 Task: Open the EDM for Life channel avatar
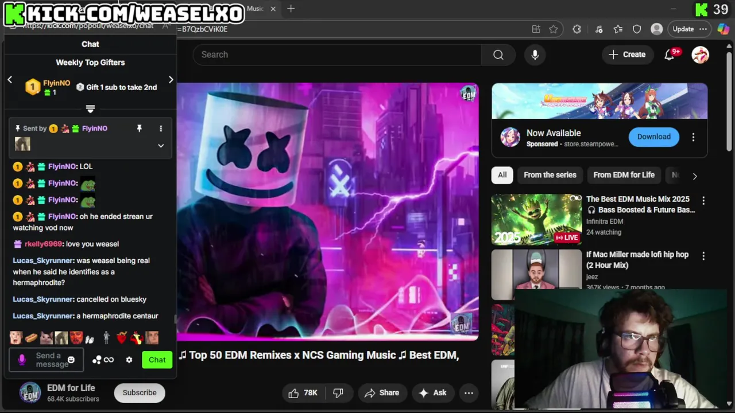pyautogui.click(x=30, y=393)
